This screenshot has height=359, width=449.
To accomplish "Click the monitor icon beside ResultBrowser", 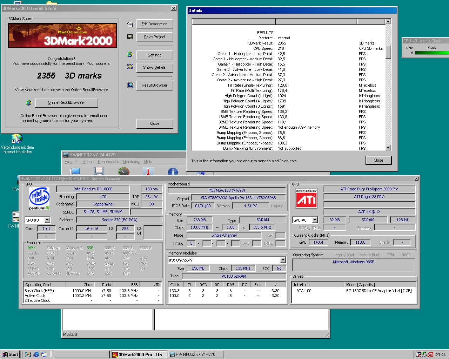I will (130, 85).
